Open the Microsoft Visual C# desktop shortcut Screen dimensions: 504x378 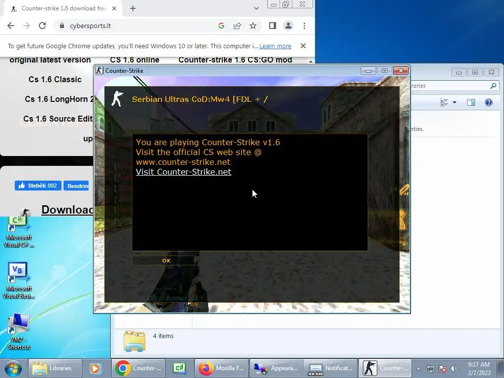[19, 232]
